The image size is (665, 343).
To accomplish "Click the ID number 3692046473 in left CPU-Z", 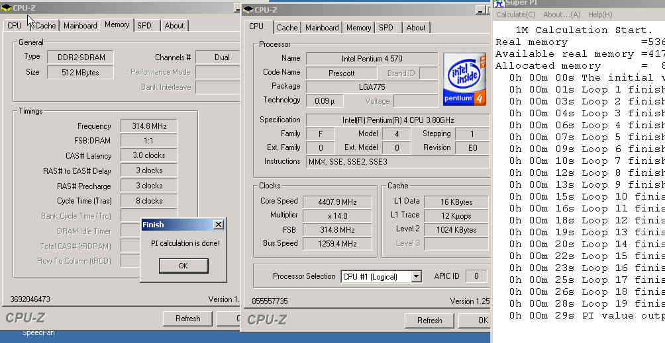I will [x=30, y=299].
